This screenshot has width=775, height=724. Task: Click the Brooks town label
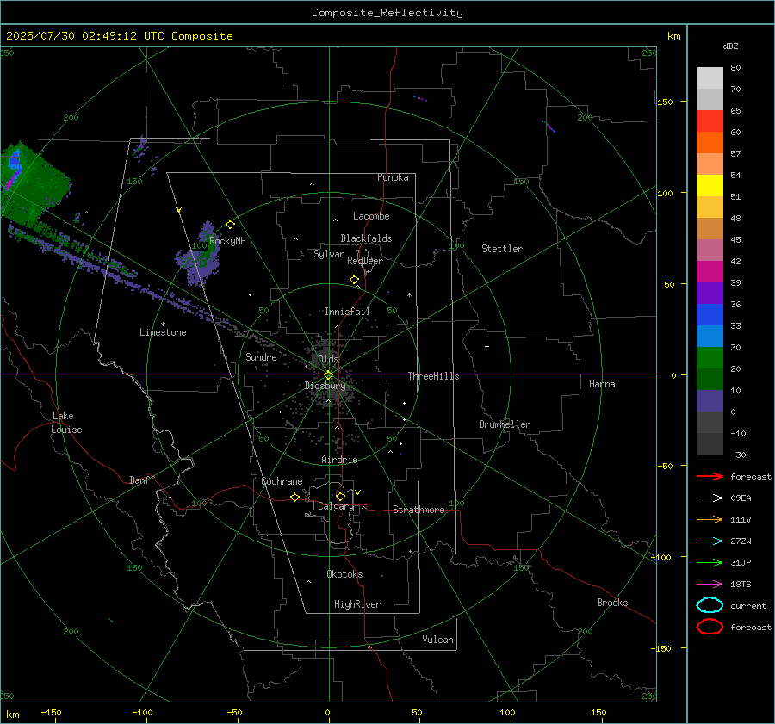612,603
